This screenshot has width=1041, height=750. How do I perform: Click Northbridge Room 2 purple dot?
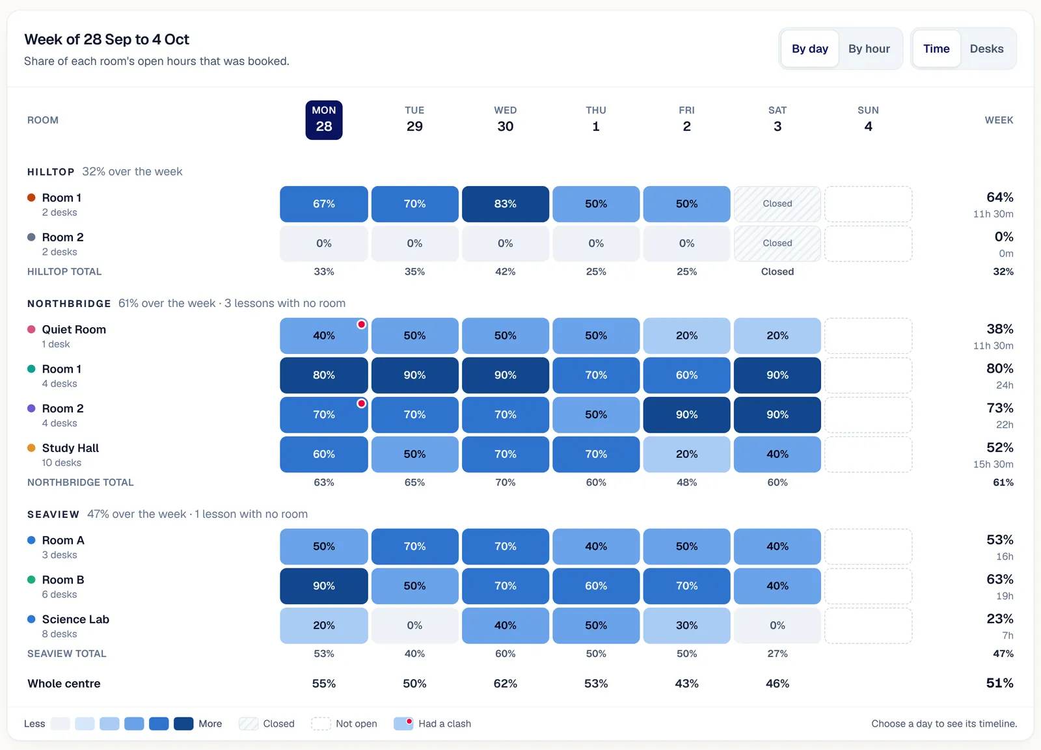(31, 408)
